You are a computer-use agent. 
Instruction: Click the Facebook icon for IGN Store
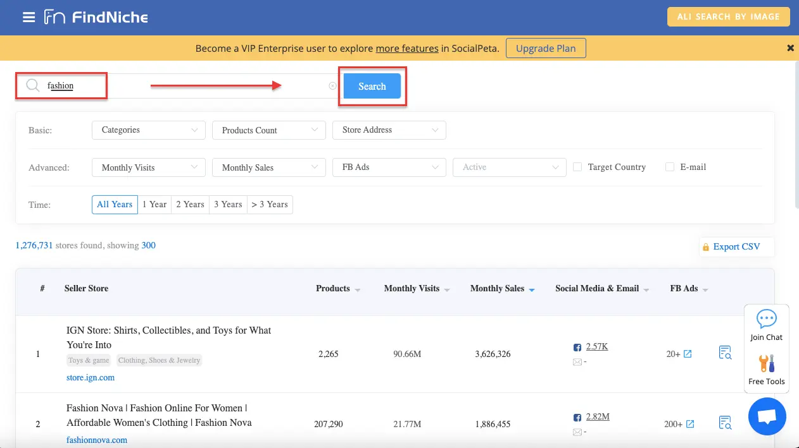pos(576,346)
